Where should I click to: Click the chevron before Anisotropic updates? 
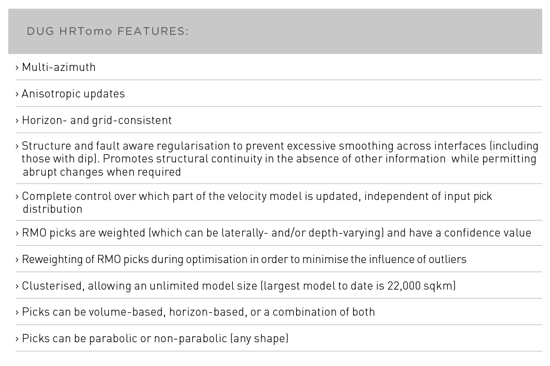[17, 94]
